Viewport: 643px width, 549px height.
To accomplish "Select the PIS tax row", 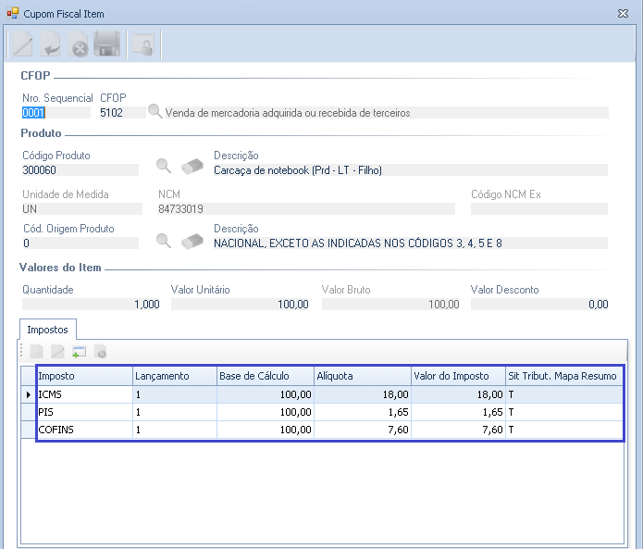I will tap(83, 412).
